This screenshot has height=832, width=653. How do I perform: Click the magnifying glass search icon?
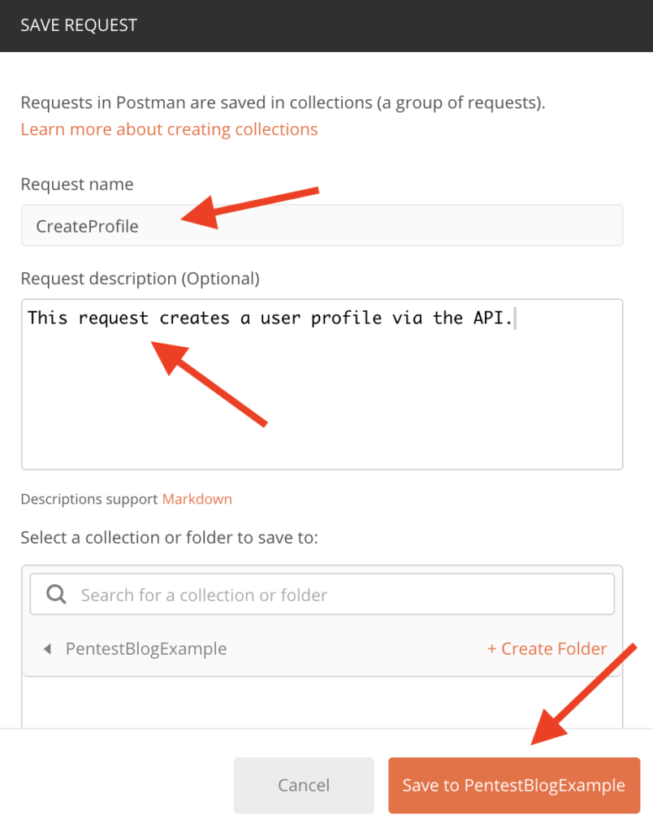56,594
